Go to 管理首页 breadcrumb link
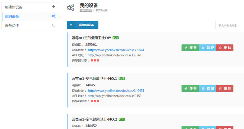244x129 pixels. (x=85, y=10)
